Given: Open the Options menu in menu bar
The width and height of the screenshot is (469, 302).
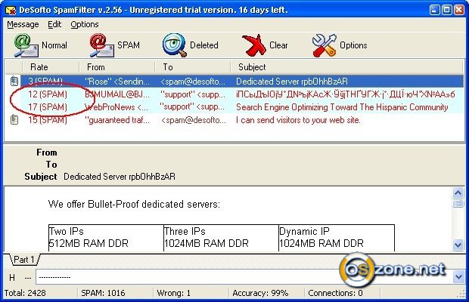Looking at the screenshot, I should 85,24.
